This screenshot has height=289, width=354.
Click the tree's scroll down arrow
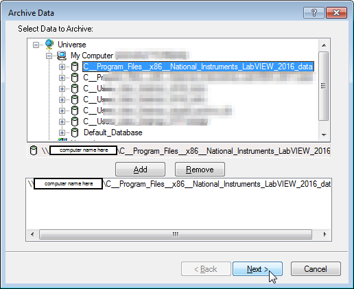[324, 135]
